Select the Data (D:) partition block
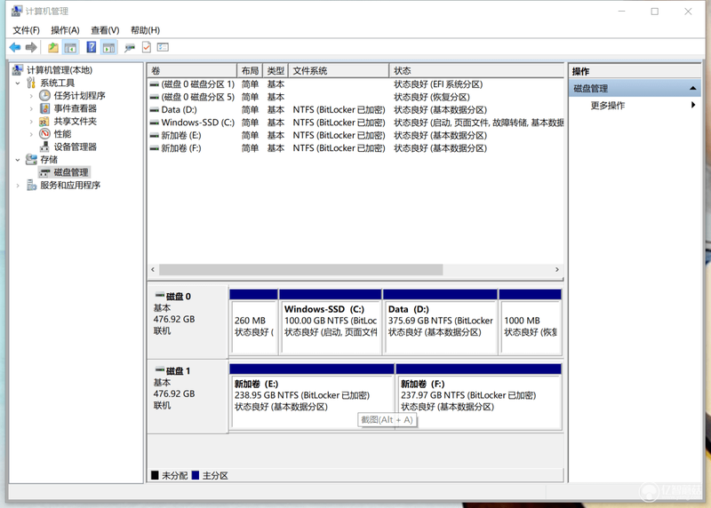The image size is (711, 508). coord(440,321)
